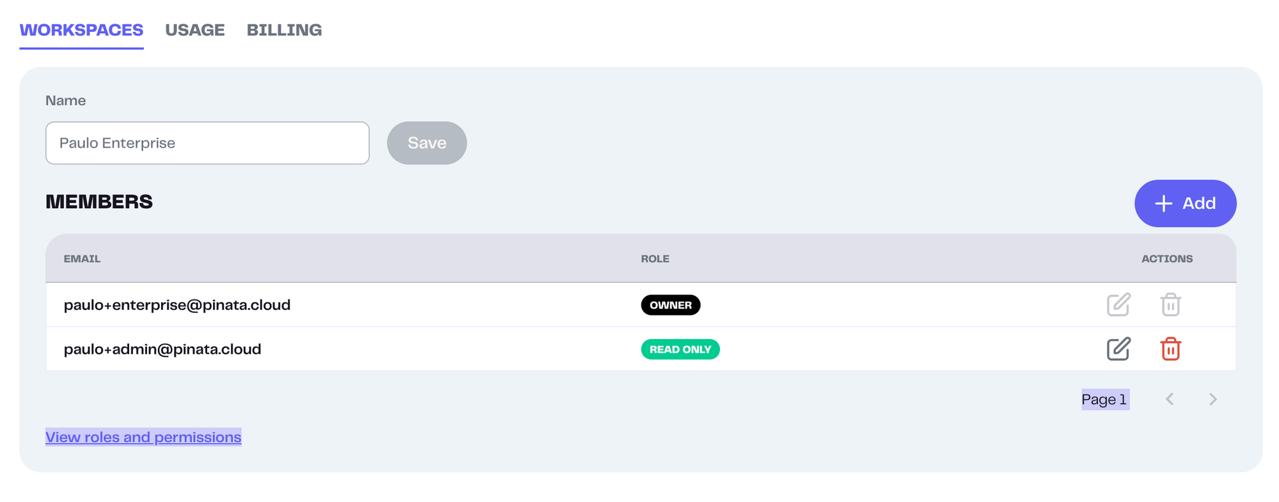This screenshot has height=502, width=1279.
Task: Click the owner row's edit icon
Action: point(1118,305)
